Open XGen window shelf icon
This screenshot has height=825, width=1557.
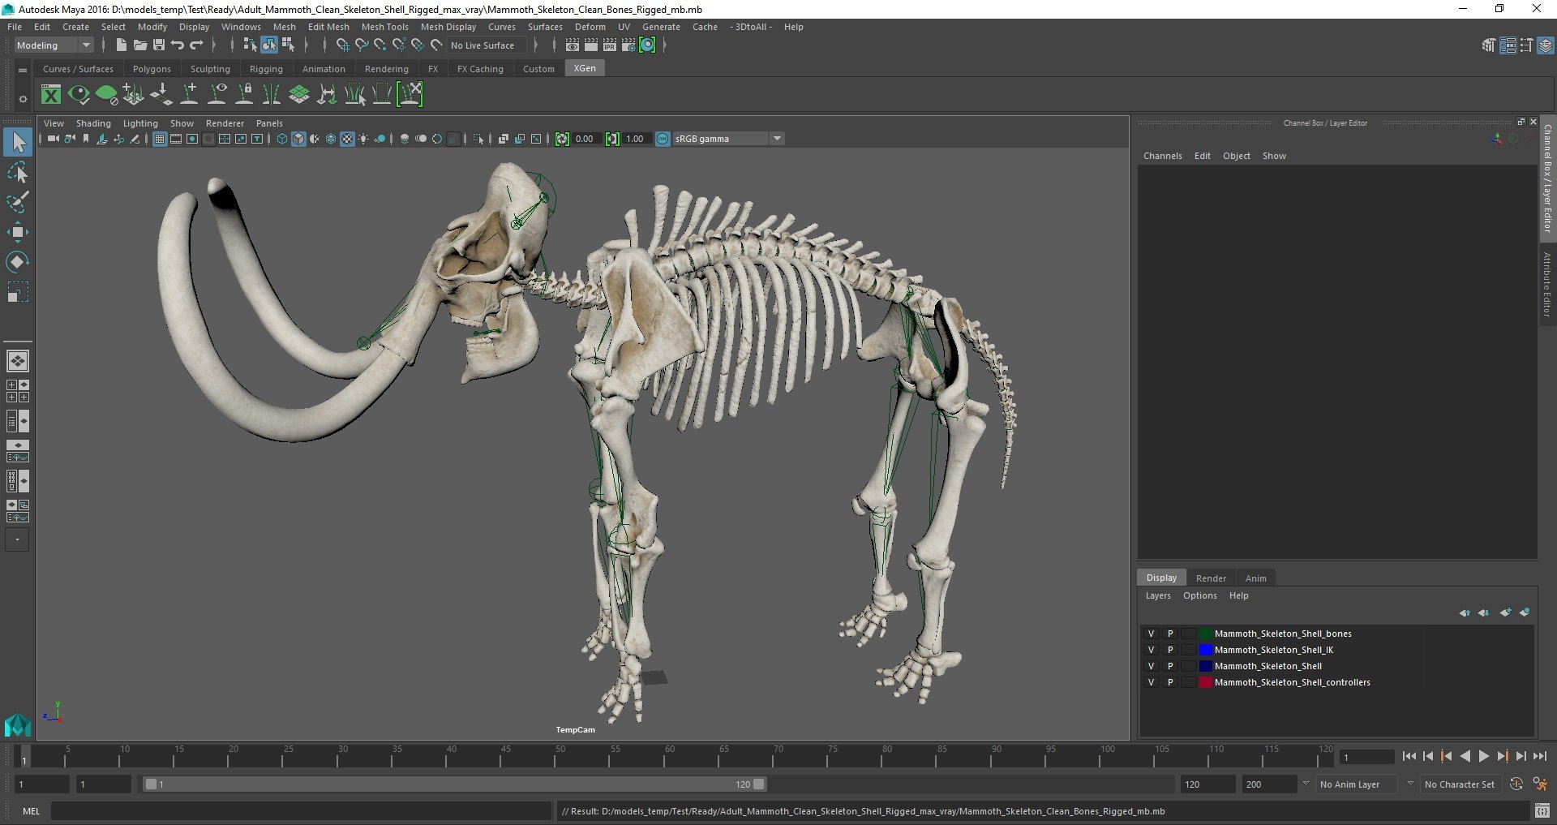pyautogui.click(x=51, y=95)
